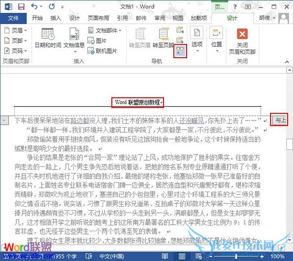293x261 pixels.
Task: Redo with the repeat arrow icon
Action: pos(52,7)
